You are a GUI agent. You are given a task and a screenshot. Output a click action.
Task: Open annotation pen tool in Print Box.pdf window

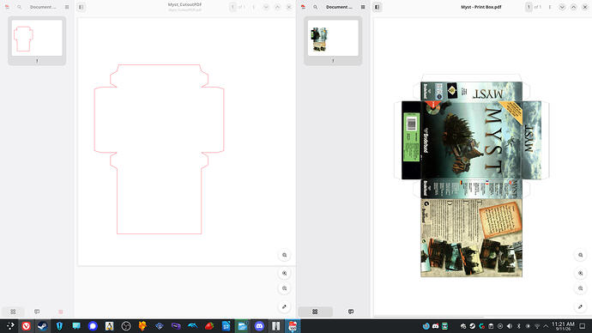click(580, 306)
